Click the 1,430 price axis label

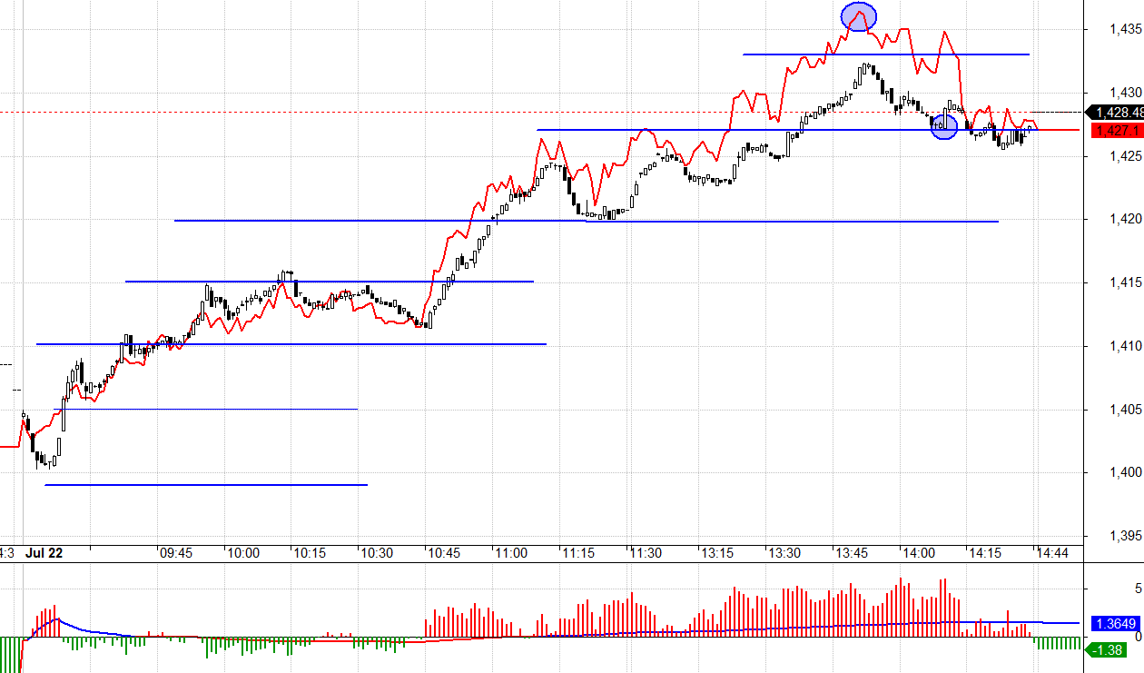1126,93
